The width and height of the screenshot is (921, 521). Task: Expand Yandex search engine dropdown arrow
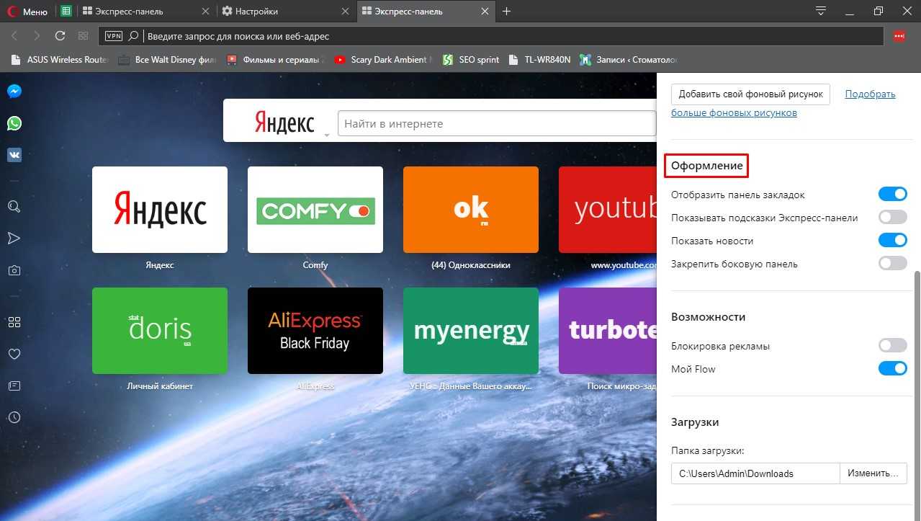click(326, 135)
